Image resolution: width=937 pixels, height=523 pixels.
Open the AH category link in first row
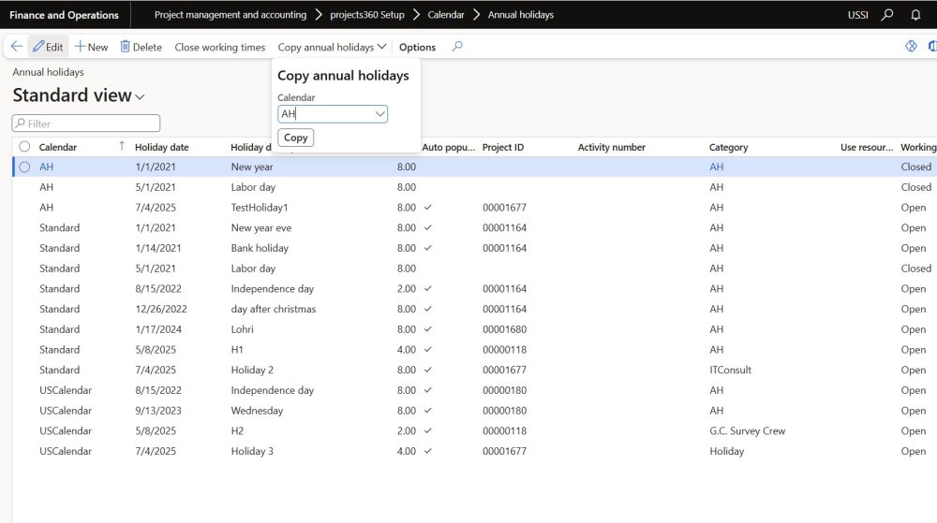tap(716, 167)
